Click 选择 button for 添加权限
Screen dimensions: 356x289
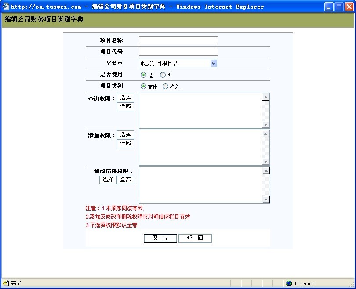pyautogui.click(x=126, y=134)
